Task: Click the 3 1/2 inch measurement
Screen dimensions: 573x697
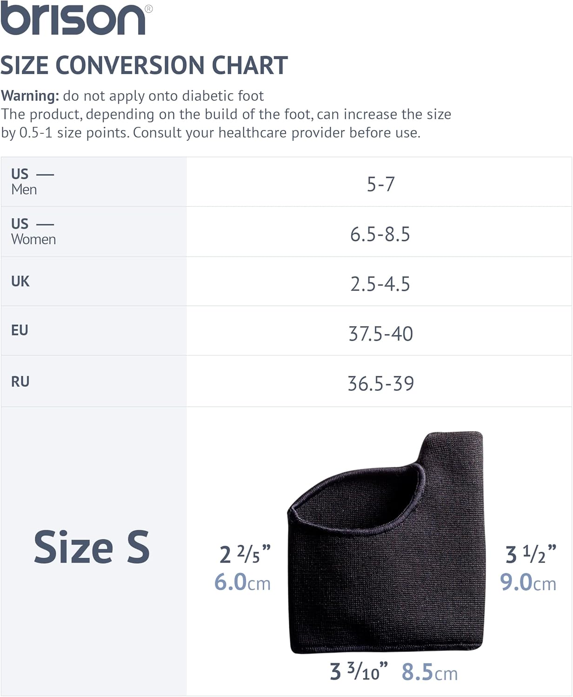Action: click(x=531, y=554)
